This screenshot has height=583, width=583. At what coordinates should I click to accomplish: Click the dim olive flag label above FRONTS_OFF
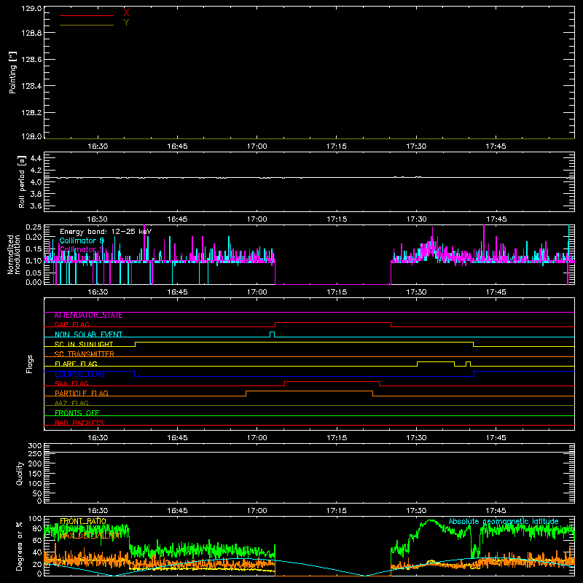(x=71, y=403)
